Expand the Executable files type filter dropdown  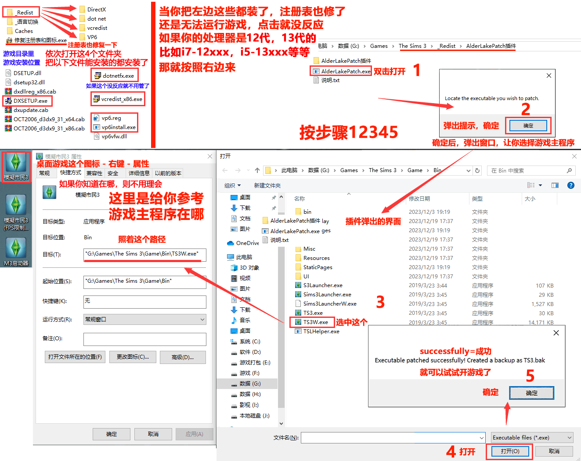532,438
